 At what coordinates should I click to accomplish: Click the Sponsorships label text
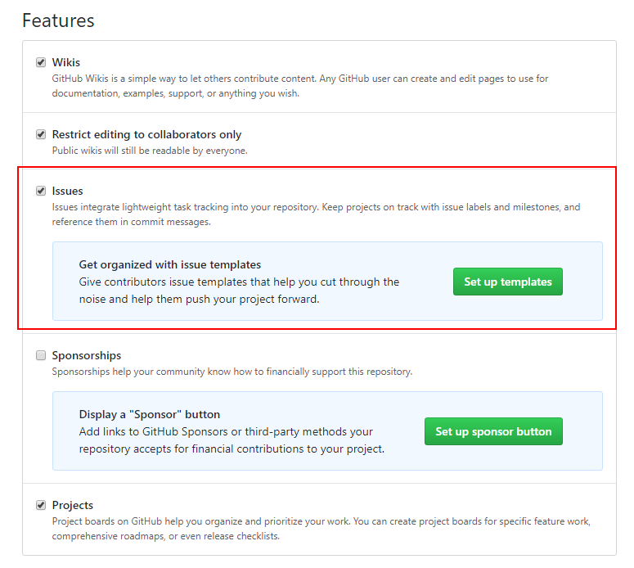(86, 355)
